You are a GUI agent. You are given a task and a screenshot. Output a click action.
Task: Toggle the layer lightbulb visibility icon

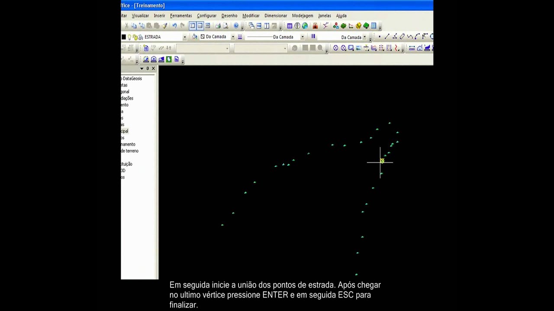pos(129,37)
